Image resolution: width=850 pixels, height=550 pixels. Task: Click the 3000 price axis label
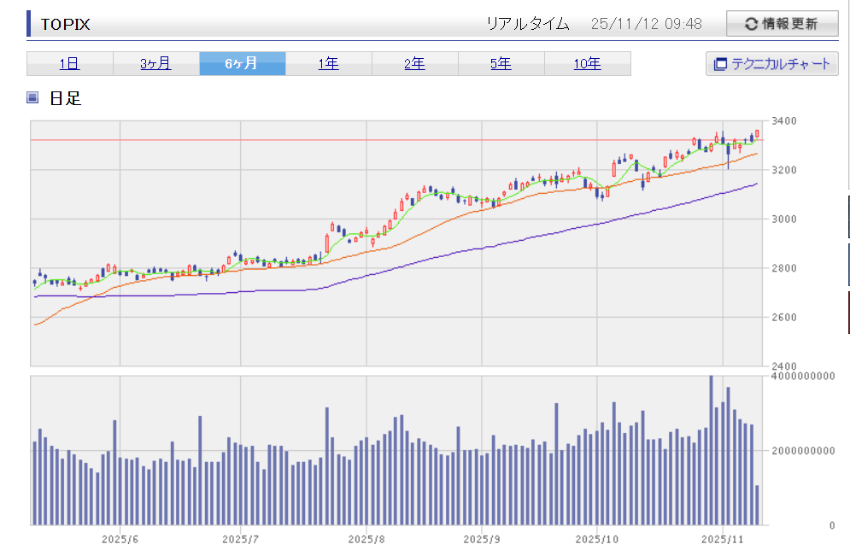click(x=784, y=219)
